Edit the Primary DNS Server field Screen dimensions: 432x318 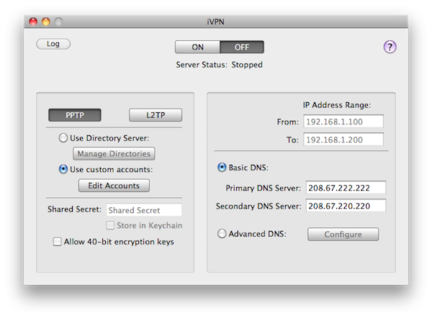346,188
